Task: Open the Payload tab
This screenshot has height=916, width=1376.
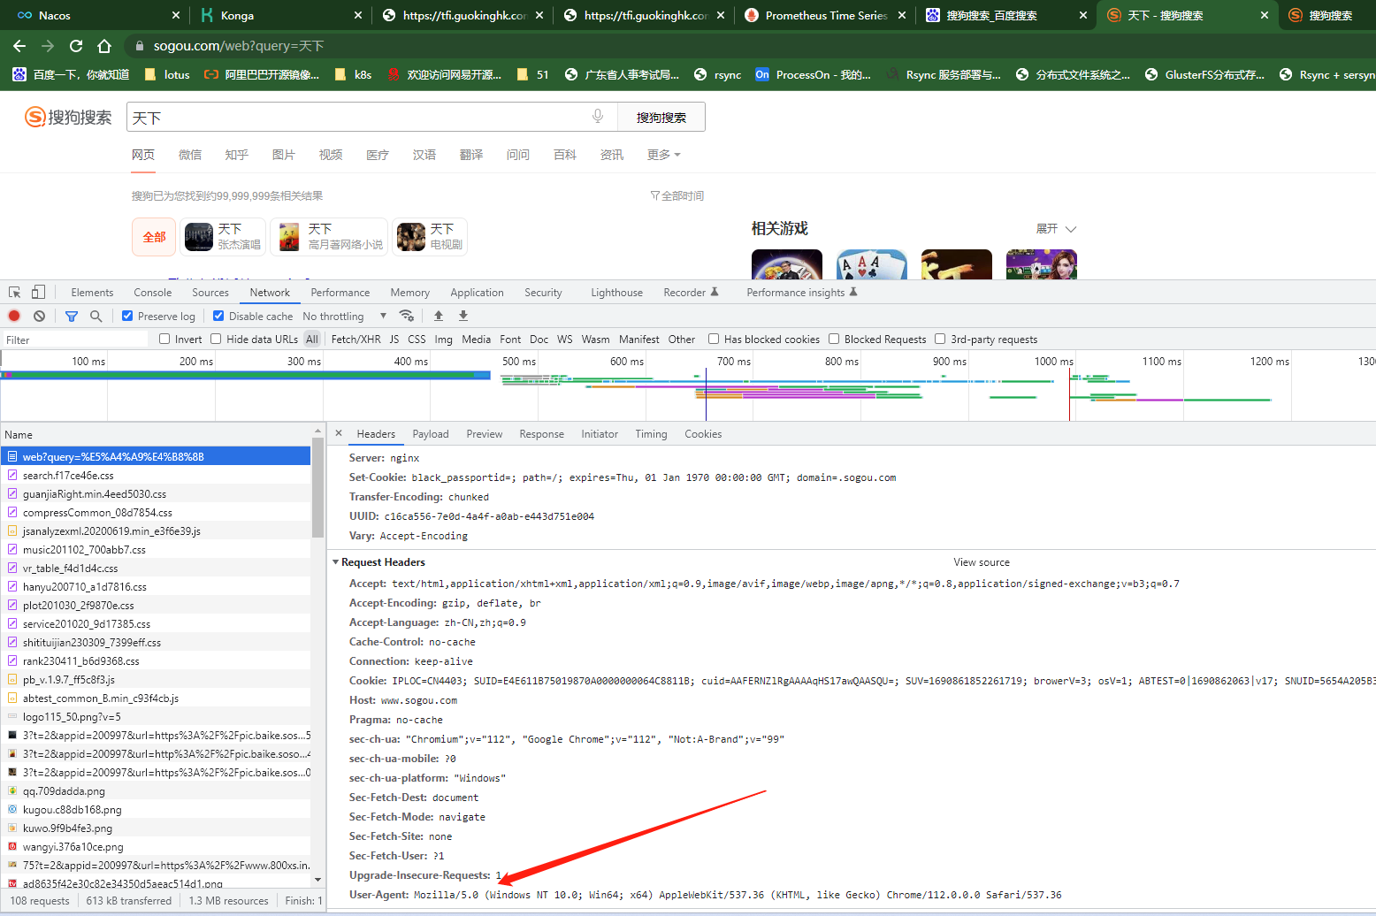Action: coord(431,434)
